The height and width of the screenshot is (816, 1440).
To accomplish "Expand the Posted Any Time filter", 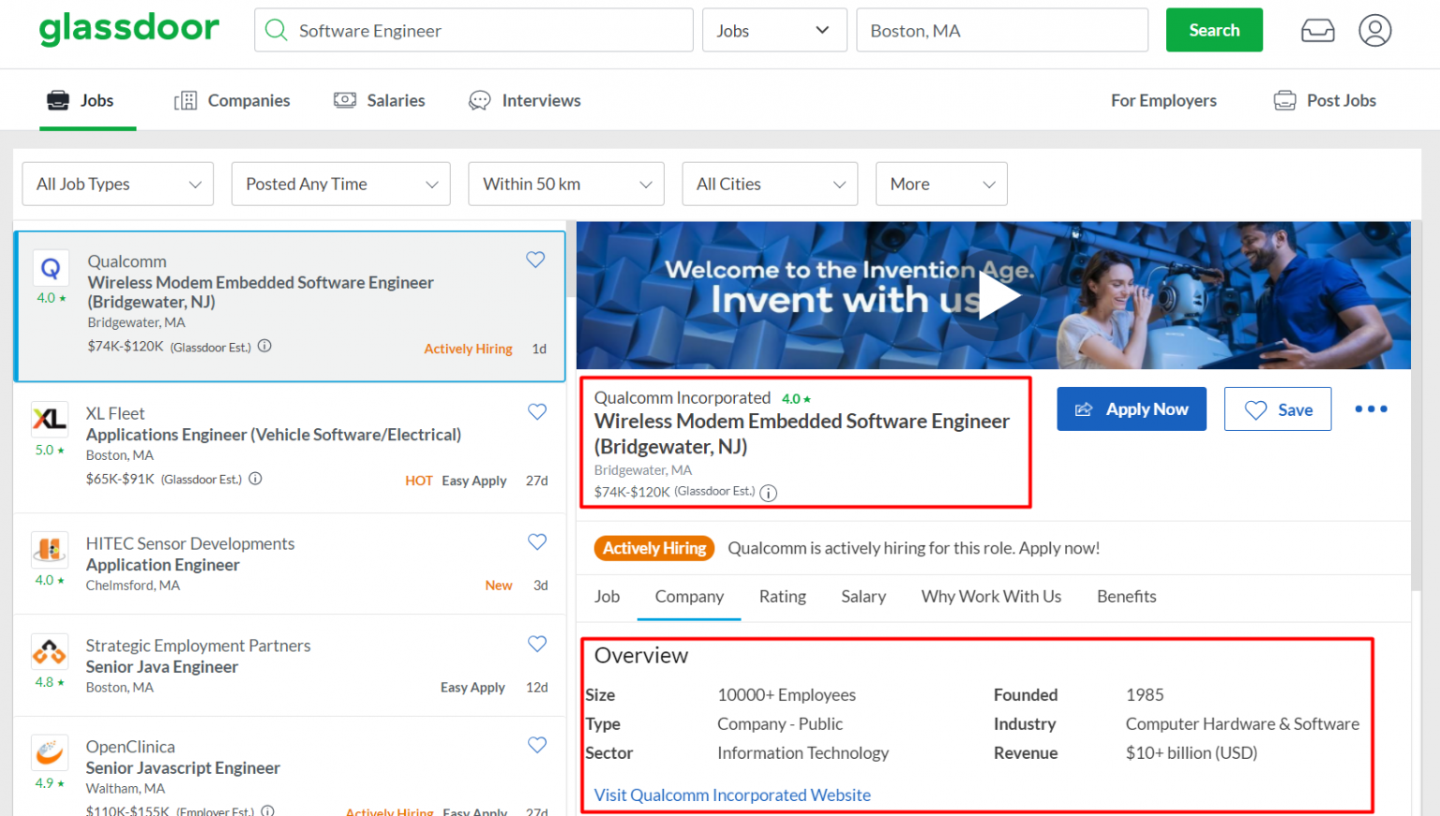I will pos(340,184).
